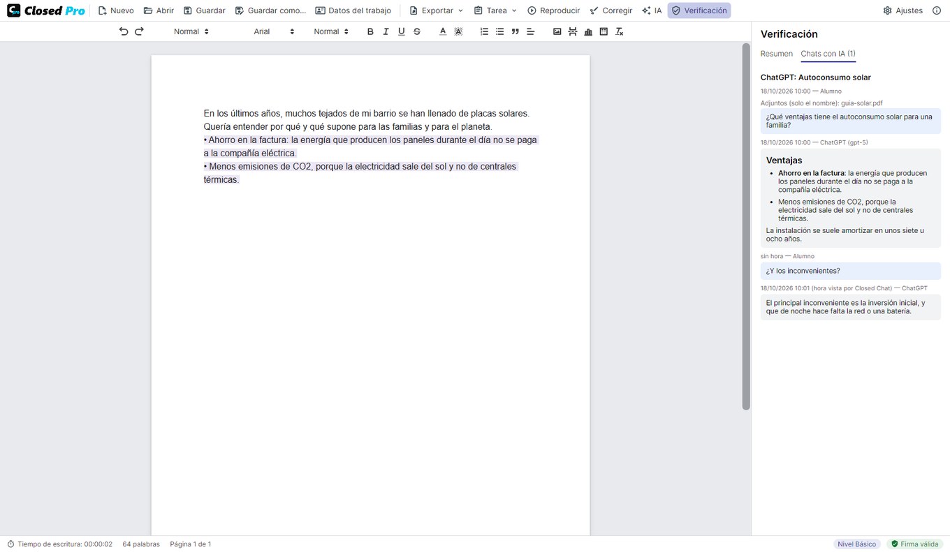Image resolution: width=950 pixels, height=552 pixels.
Task: Click text about amortizar en siete u ocho años
Action: pyautogui.click(x=845, y=234)
